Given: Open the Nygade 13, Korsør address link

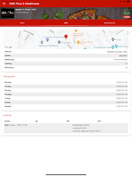Looking at the screenshot, I should tap(117, 52).
